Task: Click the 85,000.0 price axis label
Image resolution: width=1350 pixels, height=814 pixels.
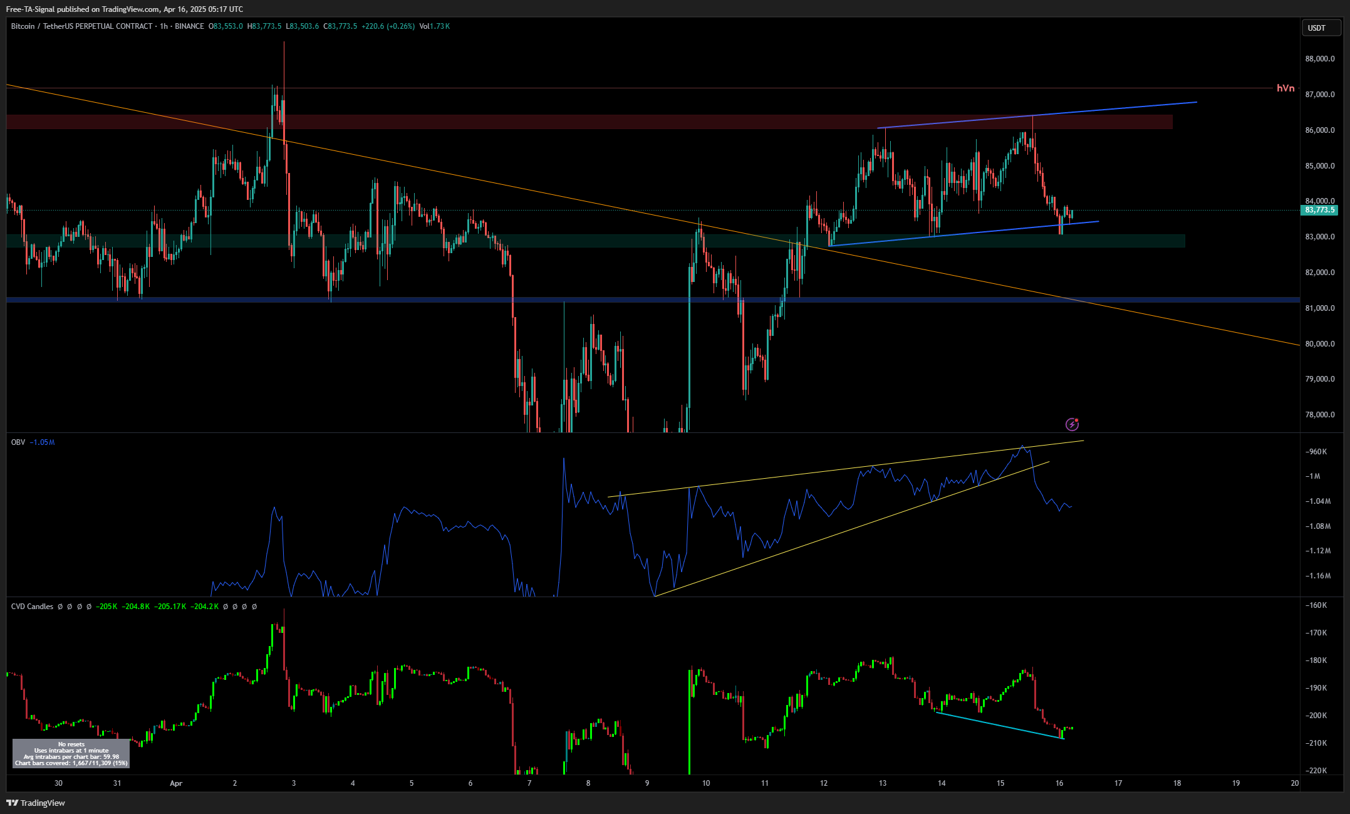Action: click(x=1320, y=166)
